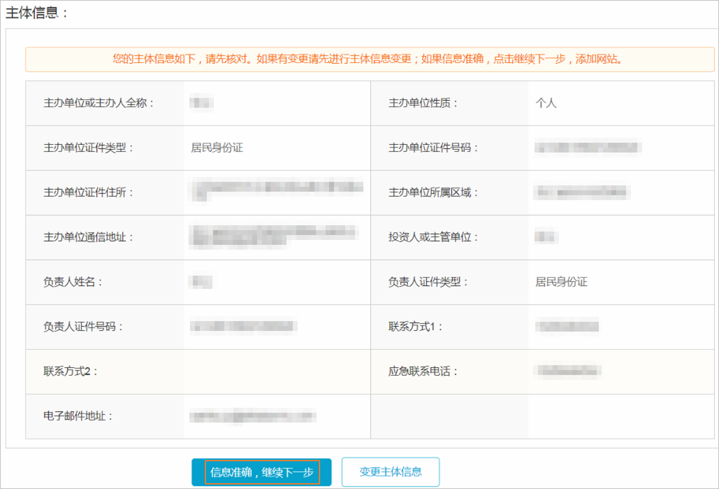The image size is (719, 489).
Task: Click the 主办单位性质 label
Action: (x=423, y=103)
